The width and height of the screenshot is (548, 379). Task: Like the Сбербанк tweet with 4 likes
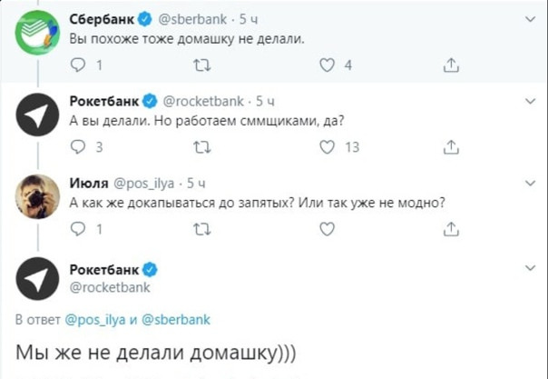[x=328, y=65]
